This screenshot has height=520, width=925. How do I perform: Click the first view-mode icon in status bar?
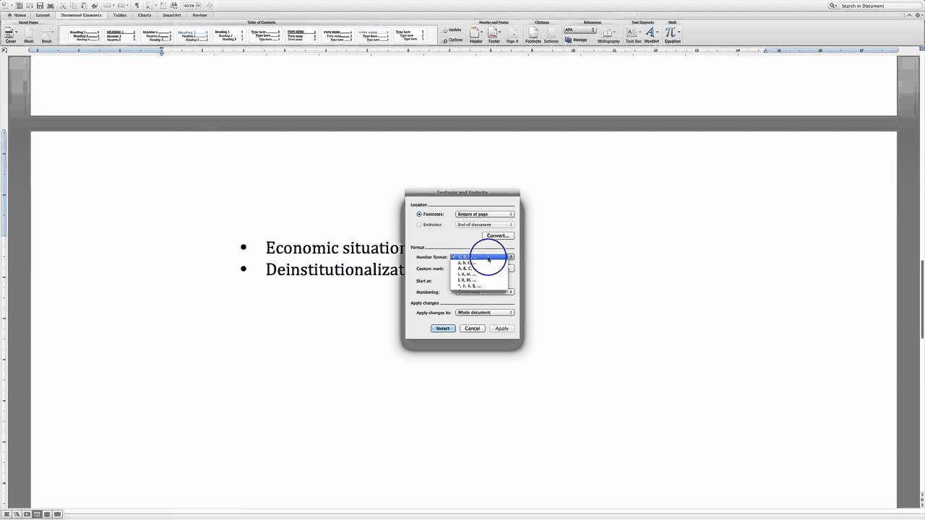pyautogui.click(x=7, y=514)
